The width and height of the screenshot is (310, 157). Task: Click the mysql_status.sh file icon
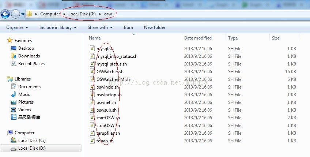[92, 64]
